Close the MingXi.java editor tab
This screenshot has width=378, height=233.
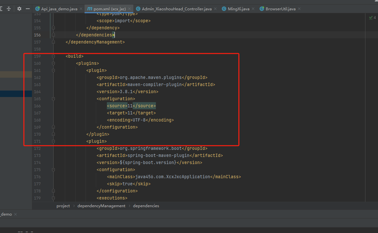(x=253, y=9)
